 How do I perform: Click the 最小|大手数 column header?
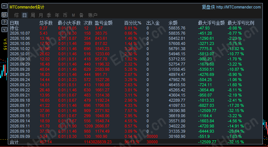coord(69,23)
